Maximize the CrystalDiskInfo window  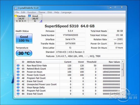point(115,7)
